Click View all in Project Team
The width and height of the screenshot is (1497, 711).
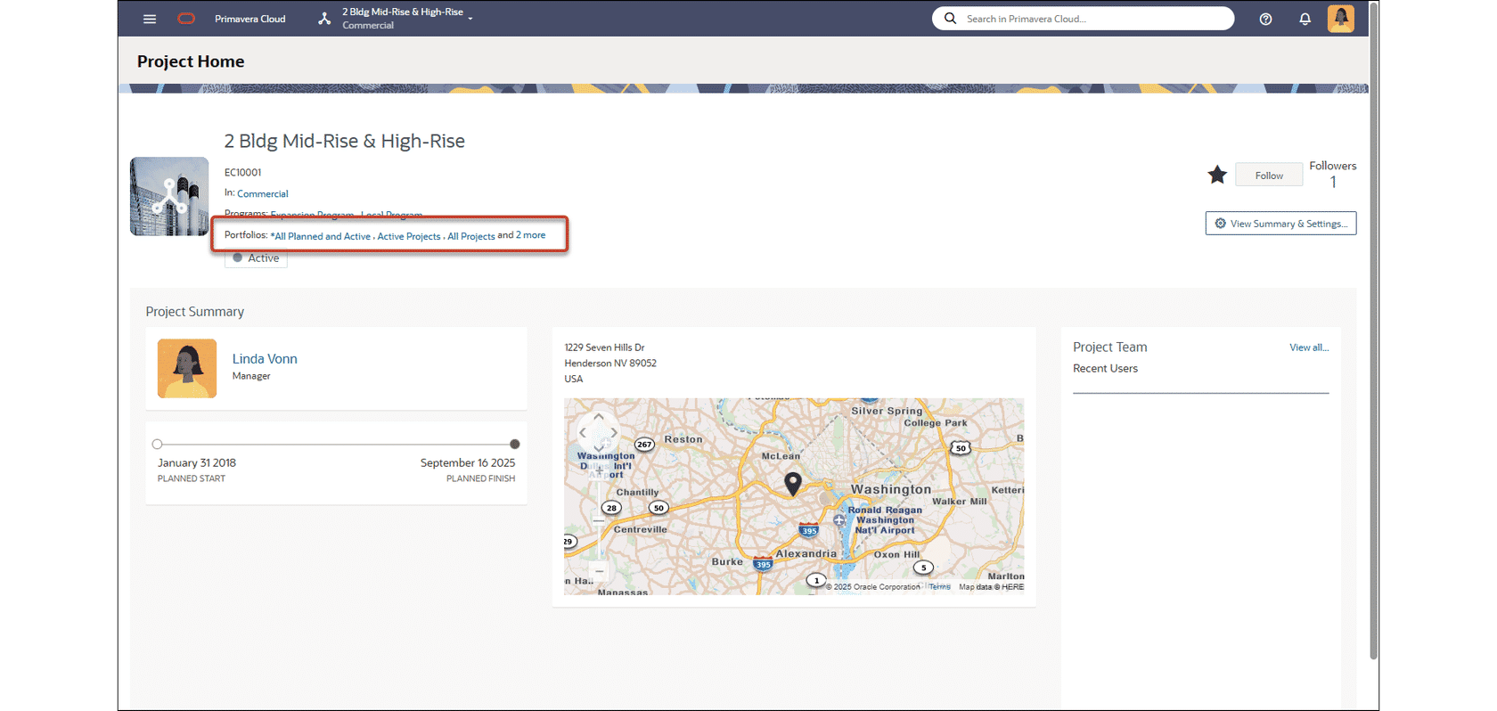click(1308, 347)
